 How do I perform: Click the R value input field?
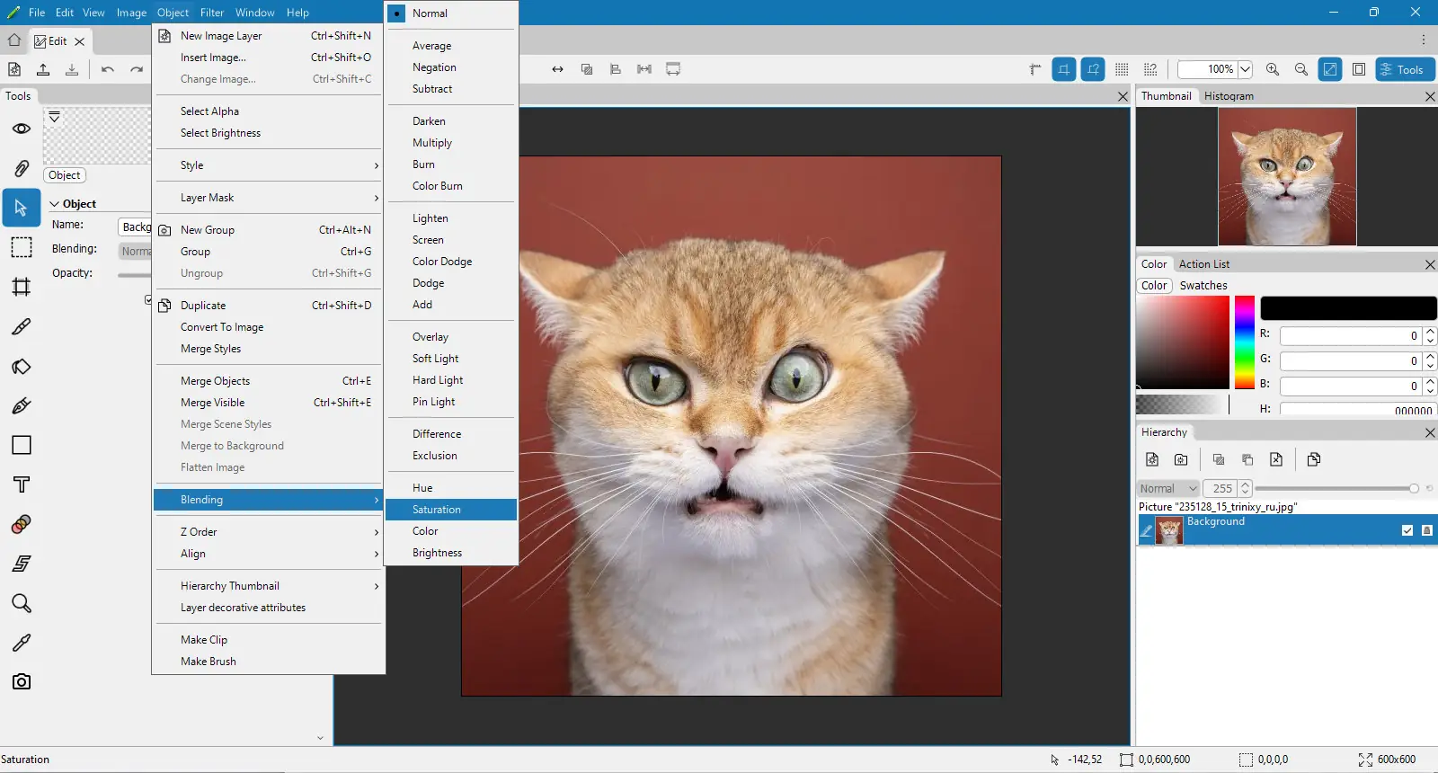point(1350,335)
